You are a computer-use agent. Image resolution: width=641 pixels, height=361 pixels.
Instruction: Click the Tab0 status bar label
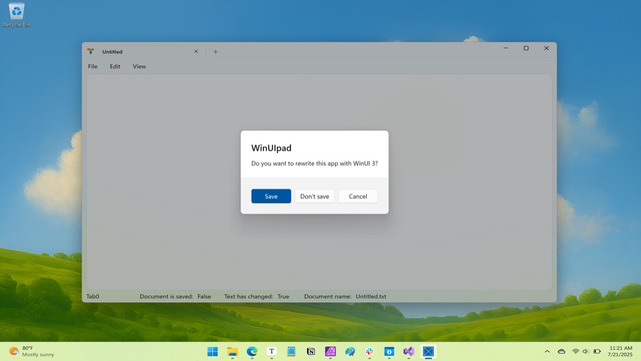(x=93, y=297)
